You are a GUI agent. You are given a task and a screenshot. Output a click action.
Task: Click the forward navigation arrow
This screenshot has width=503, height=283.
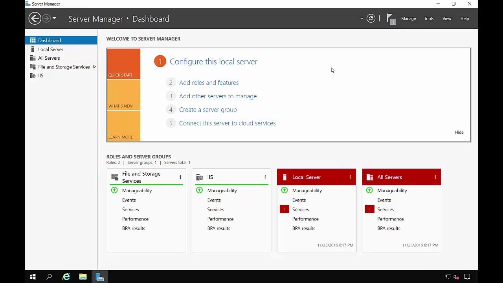click(46, 18)
